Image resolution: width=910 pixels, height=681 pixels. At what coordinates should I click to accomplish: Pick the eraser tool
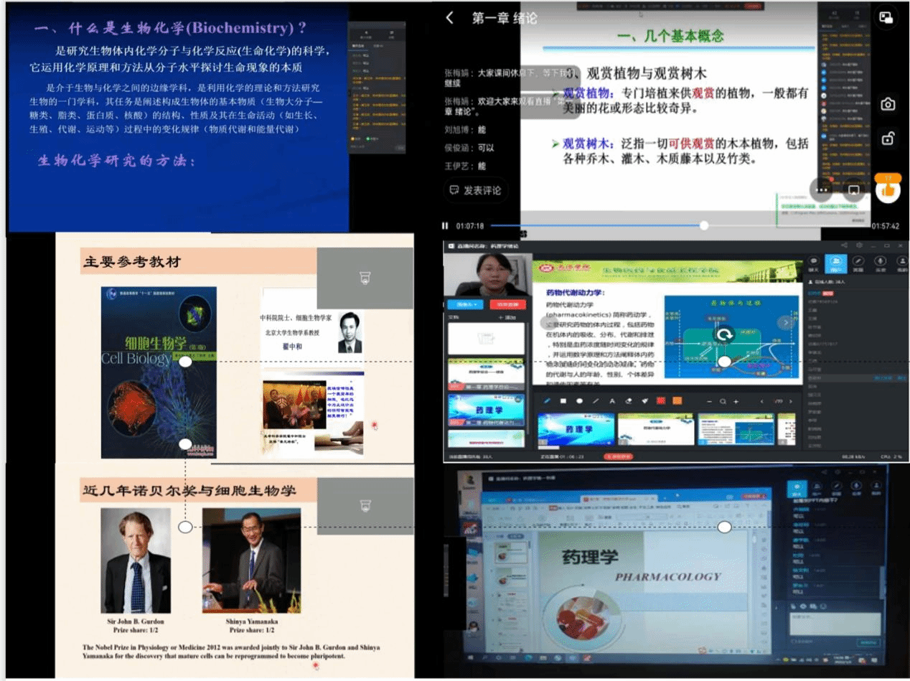point(629,401)
